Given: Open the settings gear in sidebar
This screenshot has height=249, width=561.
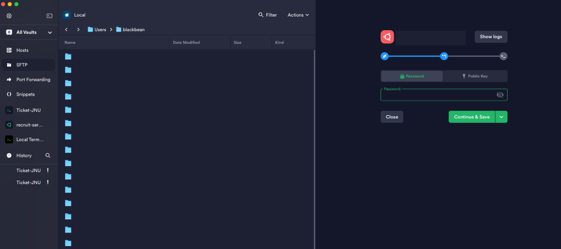Looking at the screenshot, I should click(9, 16).
